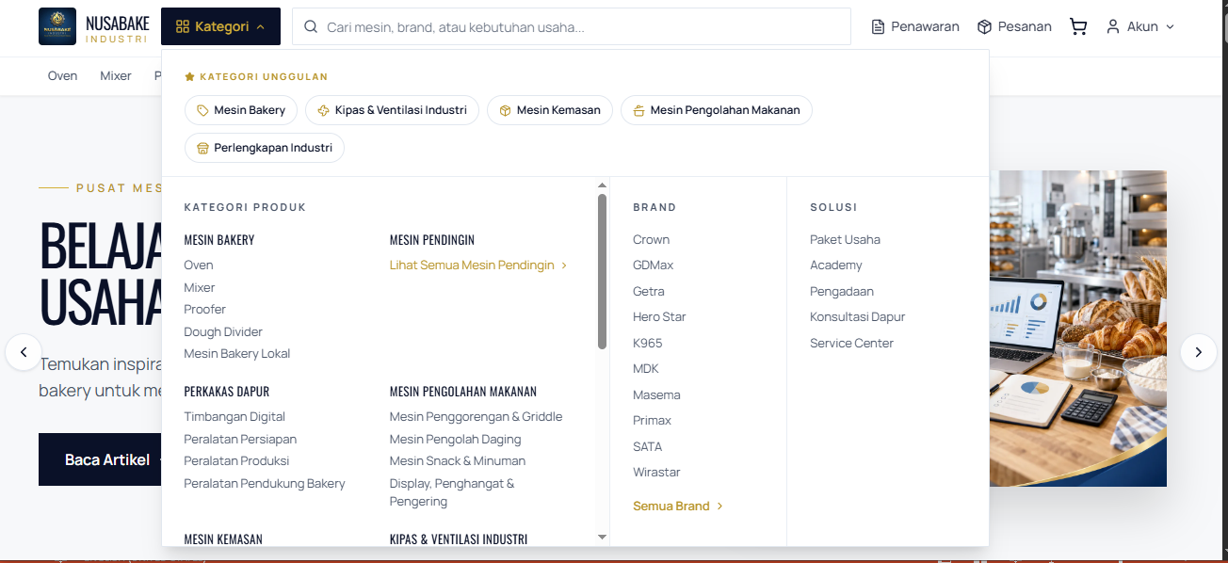The width and height of the screenshot is (1228, 563).
Task: Open Penawaran in the header
Action: (915, 26)
